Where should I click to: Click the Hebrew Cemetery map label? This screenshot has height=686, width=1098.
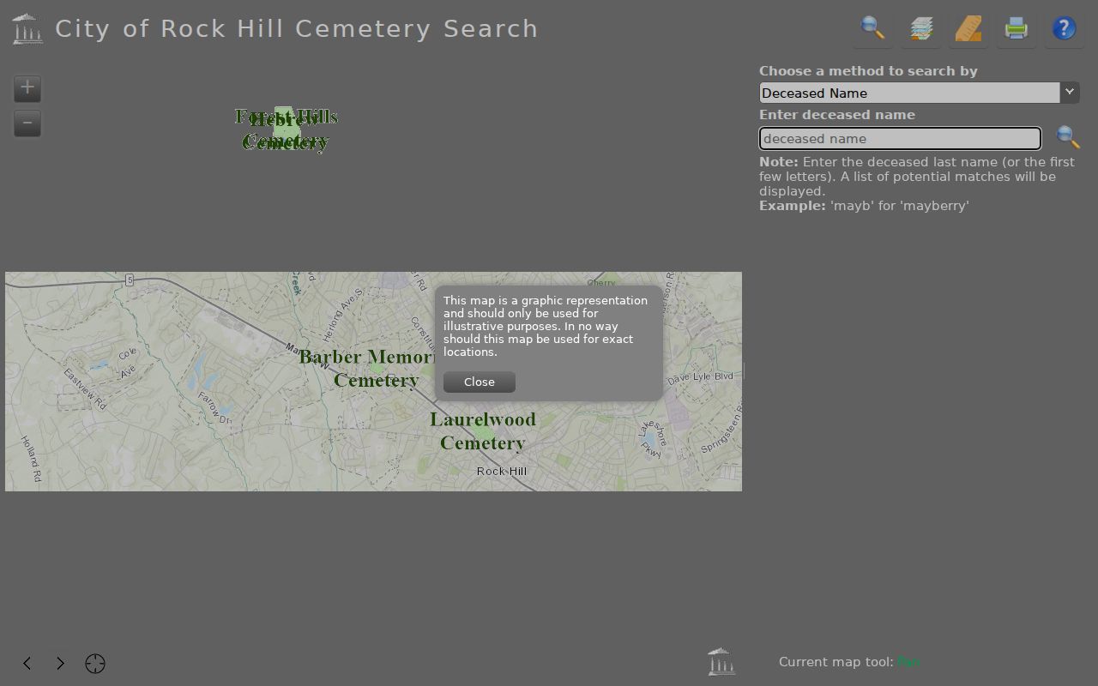pyautogui.click(x=285, y=130)
